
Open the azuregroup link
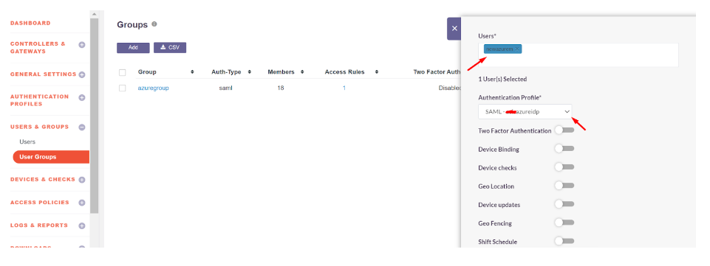click(153, 88)
